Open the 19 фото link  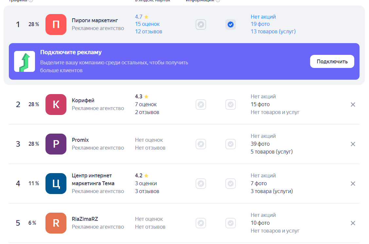click(x=260, y=24)
